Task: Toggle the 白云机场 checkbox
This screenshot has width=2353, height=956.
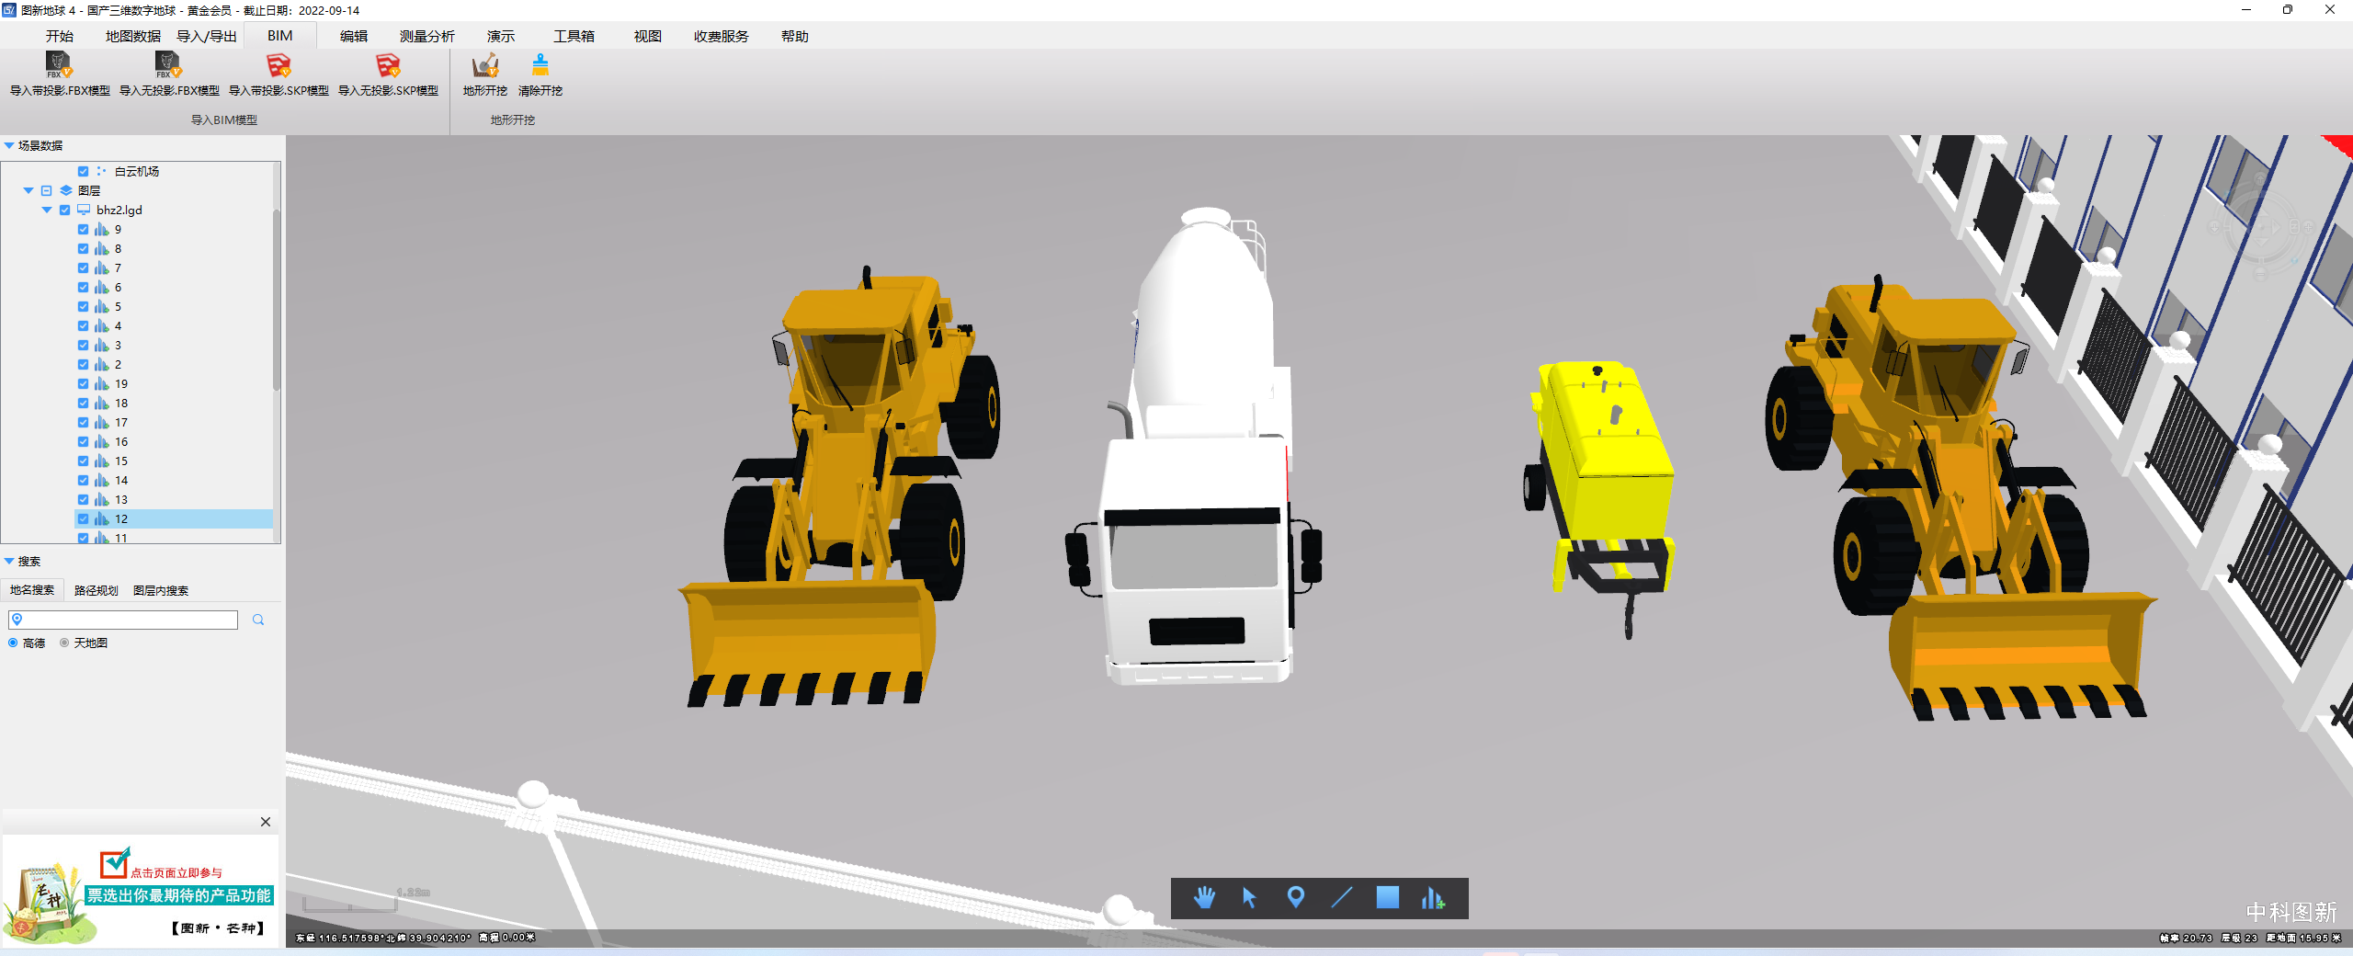Action: 84,172
